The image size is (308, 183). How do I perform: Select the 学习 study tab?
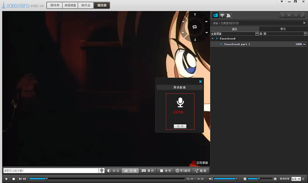(283, 29)
